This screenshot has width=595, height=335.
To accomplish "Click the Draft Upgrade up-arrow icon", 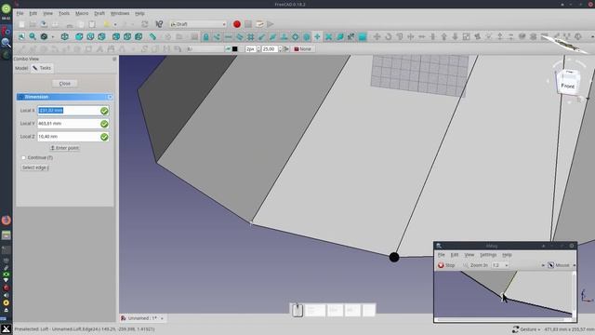I will (444, 37).
